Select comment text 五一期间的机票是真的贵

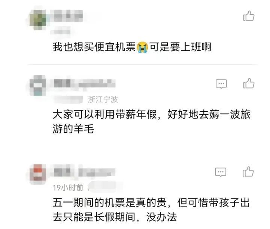[110, 202]
